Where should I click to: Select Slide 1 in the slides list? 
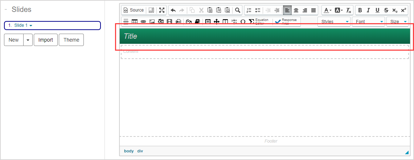(x=21, y=25)
